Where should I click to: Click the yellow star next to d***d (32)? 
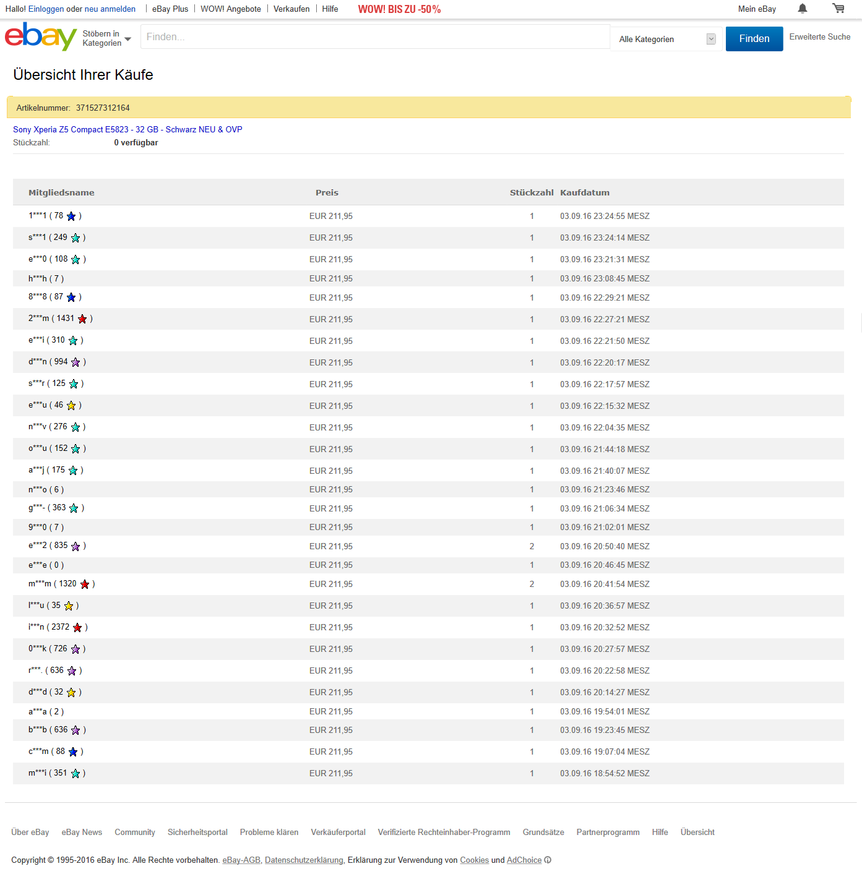click(x=71, y=693)
